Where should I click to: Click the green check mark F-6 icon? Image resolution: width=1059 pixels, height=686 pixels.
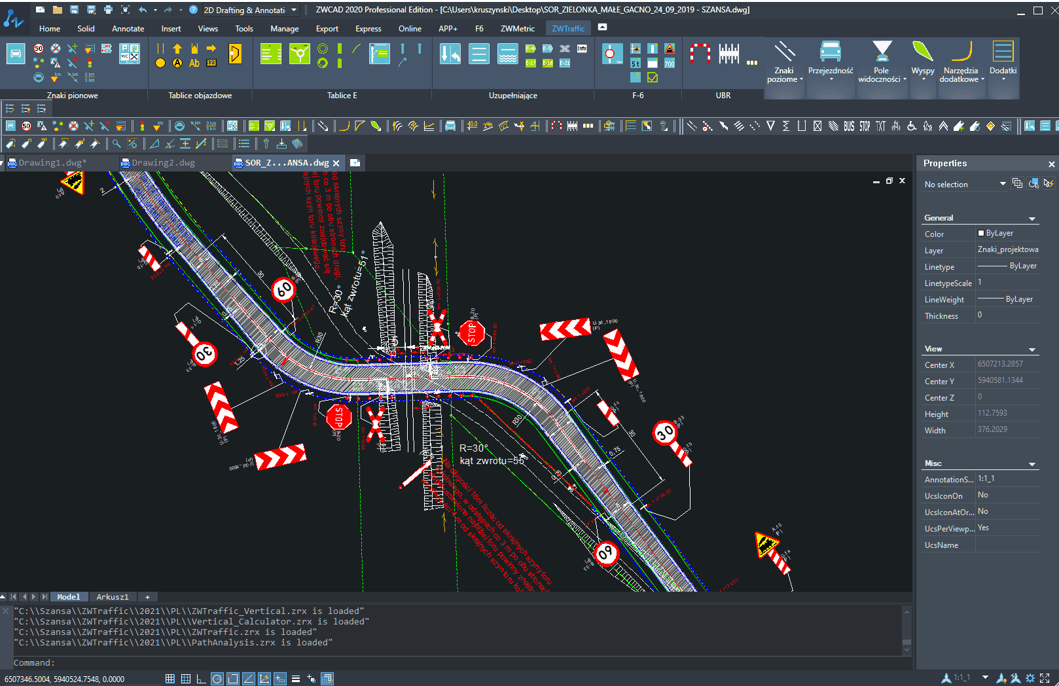(x=653, y=77)
